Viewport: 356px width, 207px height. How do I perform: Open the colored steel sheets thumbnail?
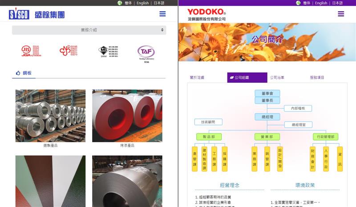50,181
